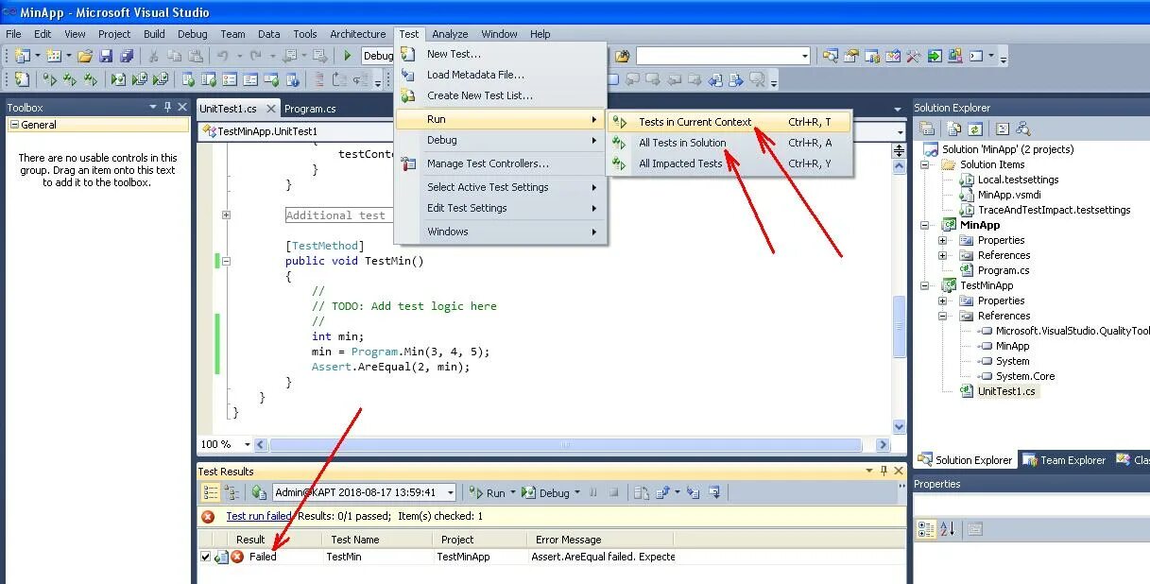Click the Save All icon

tap(127, 56)
